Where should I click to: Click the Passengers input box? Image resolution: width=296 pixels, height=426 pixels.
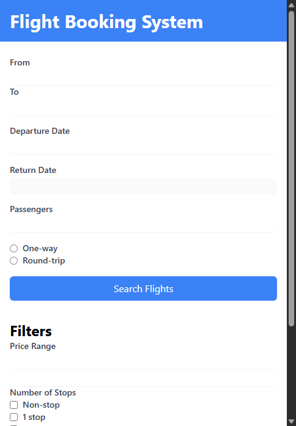143,226
